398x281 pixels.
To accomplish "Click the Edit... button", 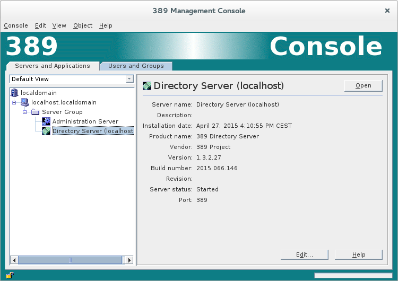I will tap(304, 254).
